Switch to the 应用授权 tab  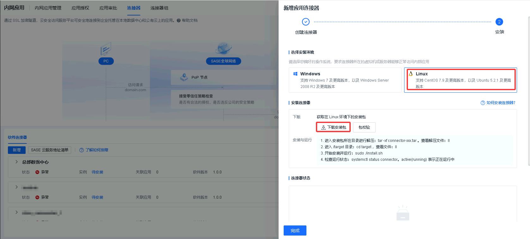(80, 8)
